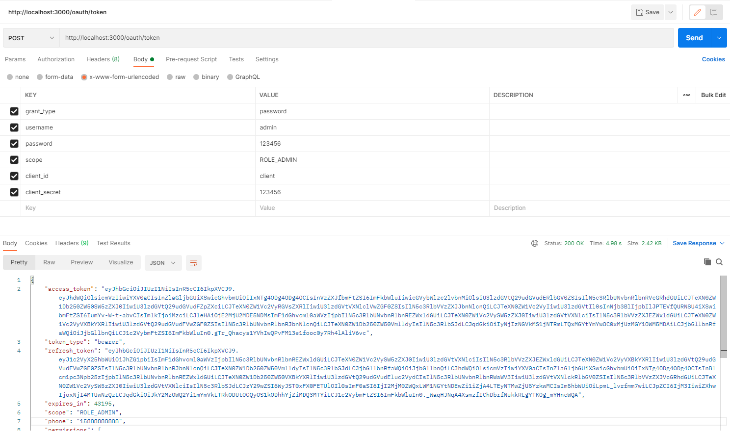Uncheck the grant_type parameter
Screen dimensions: 730x434
(x=14, y=111)
